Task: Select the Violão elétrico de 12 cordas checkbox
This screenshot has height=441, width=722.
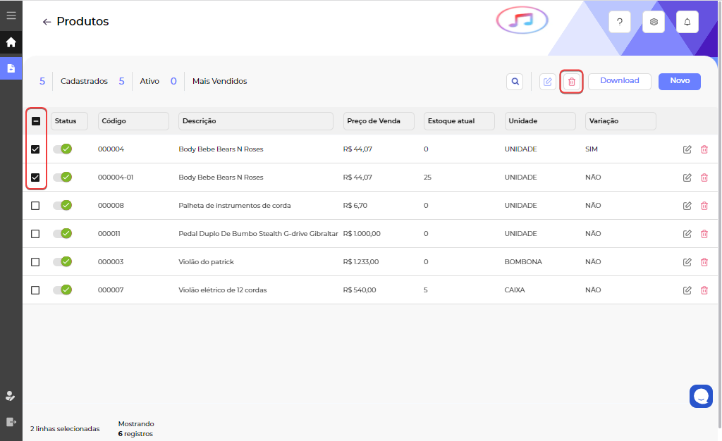Action: [x=35, y=290]
